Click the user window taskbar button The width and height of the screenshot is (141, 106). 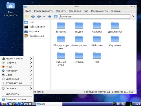tap(49, 104)
